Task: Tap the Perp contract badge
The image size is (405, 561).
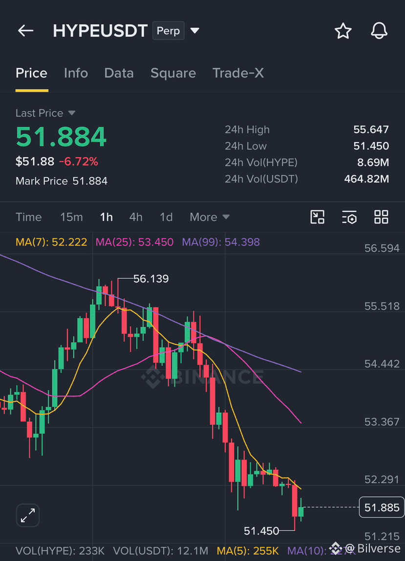Action: (x=169, y=31)
